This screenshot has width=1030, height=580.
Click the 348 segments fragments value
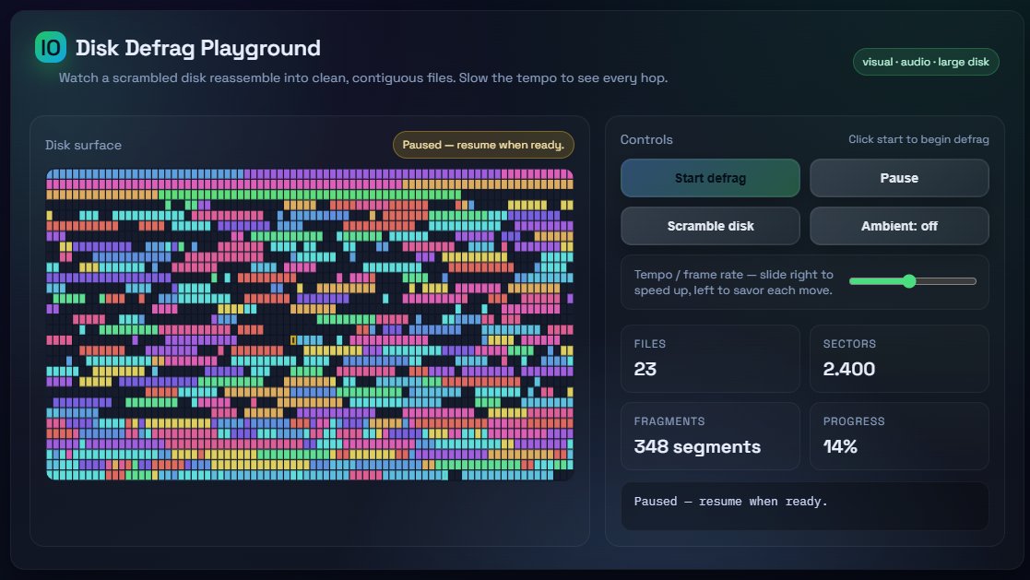[697, 446]
